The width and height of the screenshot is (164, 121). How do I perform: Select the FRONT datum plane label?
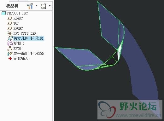[18, 28]
